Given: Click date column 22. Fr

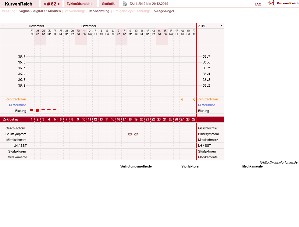Looking at the screenshot, I should 32,32.
